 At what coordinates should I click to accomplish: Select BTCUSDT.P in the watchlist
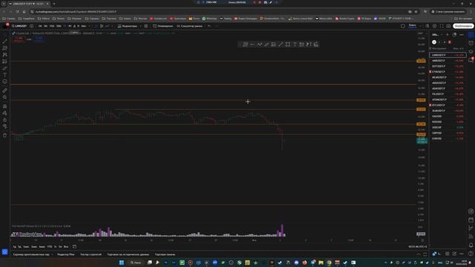click(448, 105)
